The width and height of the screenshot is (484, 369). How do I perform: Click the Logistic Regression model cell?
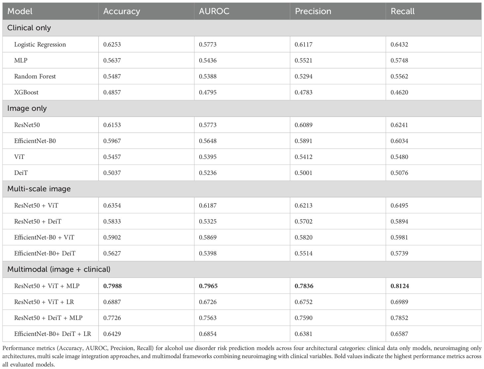click(x=40, y=44)
